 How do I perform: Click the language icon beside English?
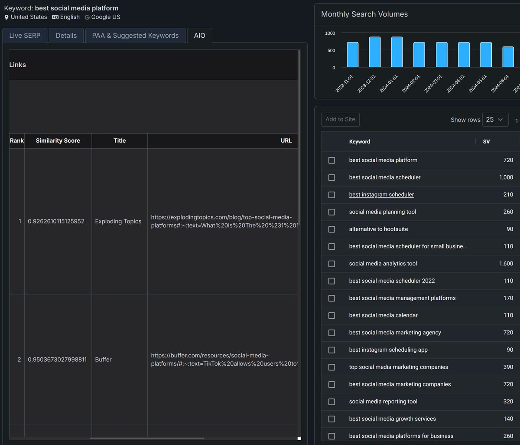(x=55, y=17)
